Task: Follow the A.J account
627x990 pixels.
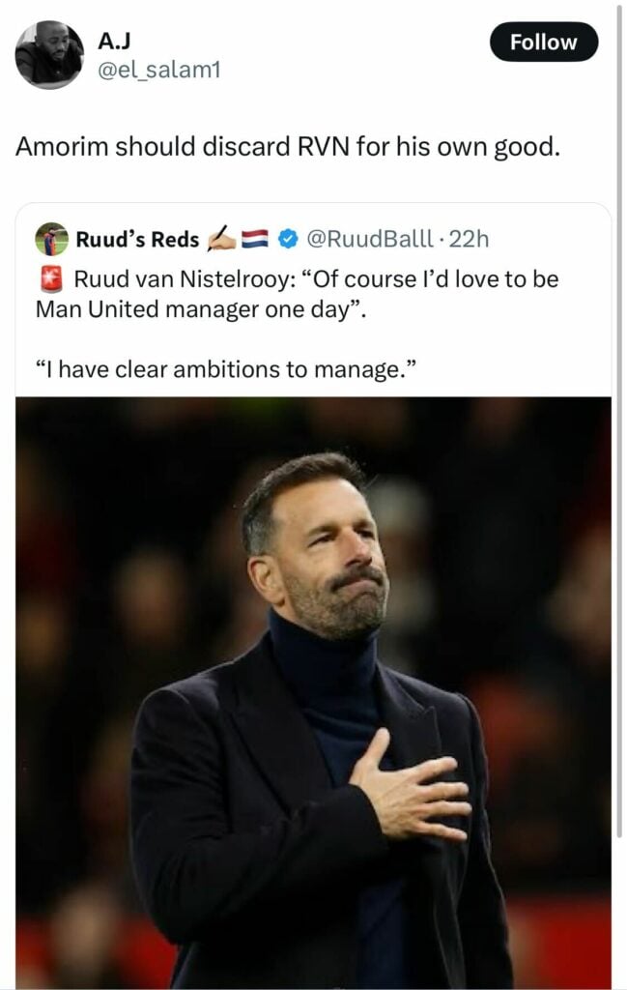Action: tap(543, 43)
